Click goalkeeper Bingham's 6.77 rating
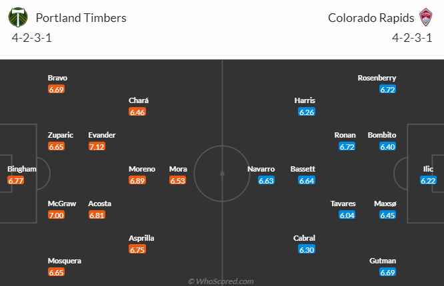The height and width of the screenshot is (286, 444). tap(16, 180)
